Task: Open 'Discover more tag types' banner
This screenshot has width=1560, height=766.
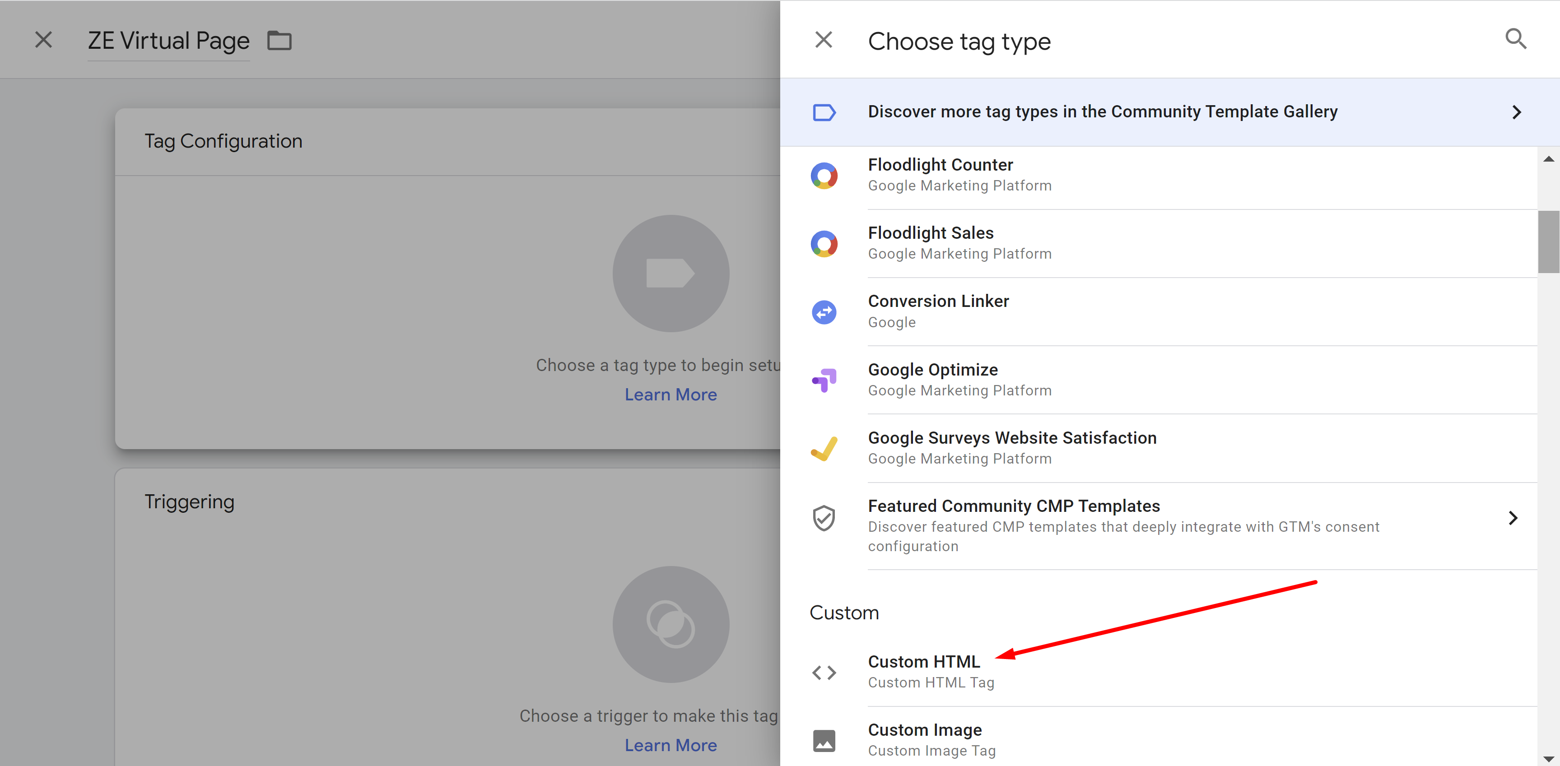Action: click(1170, 112)
